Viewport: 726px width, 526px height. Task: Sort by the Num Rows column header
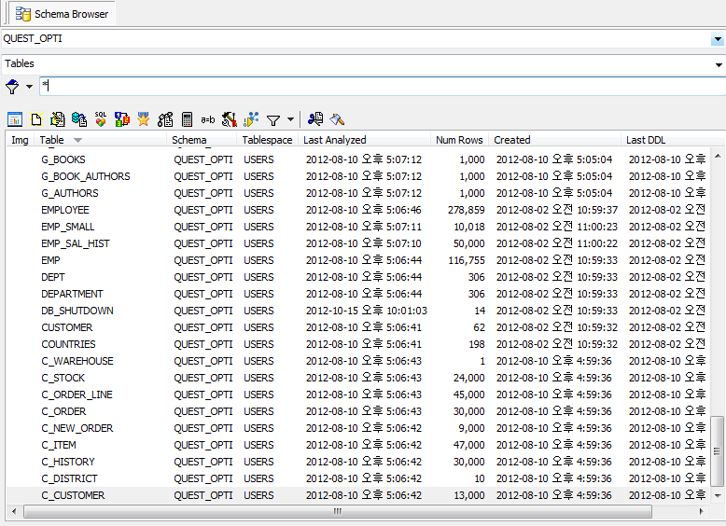(459, 140)
